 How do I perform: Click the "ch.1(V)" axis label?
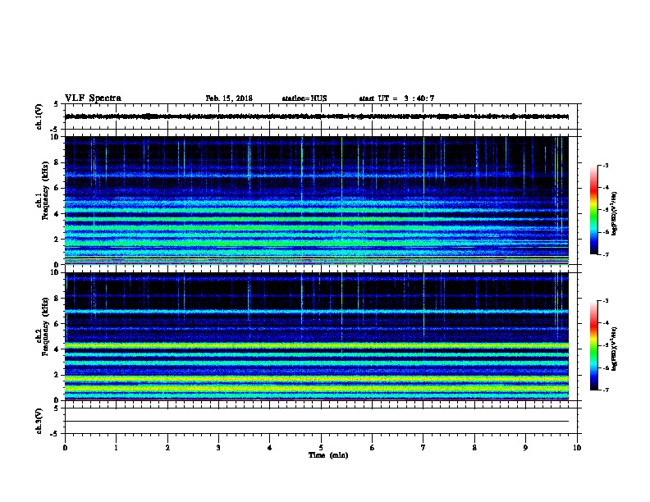(x=39, y=116)
